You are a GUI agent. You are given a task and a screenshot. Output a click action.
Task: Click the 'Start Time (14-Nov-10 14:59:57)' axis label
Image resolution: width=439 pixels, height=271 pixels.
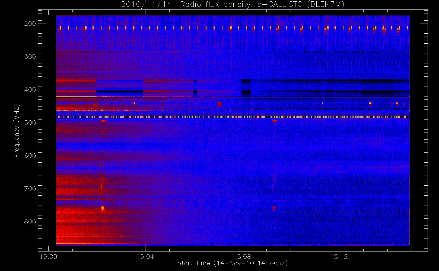(233, 263)
